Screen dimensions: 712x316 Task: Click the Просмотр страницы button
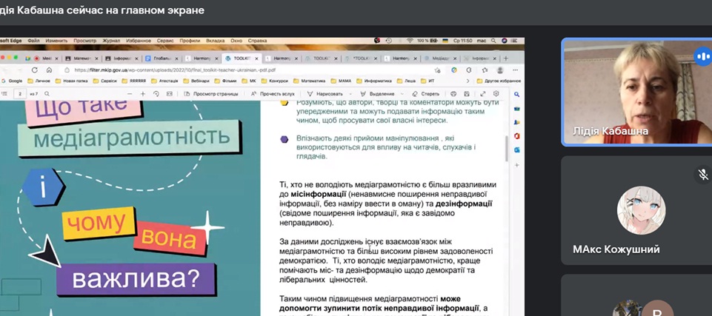point(210,94)
